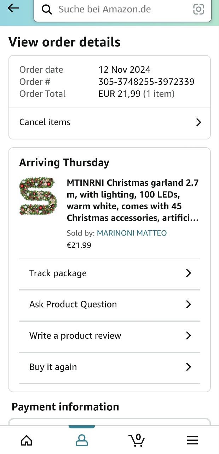This screenshot has width=219, height=454.
Task: Tap the Cancel items row label
Action: click(45, 122)
